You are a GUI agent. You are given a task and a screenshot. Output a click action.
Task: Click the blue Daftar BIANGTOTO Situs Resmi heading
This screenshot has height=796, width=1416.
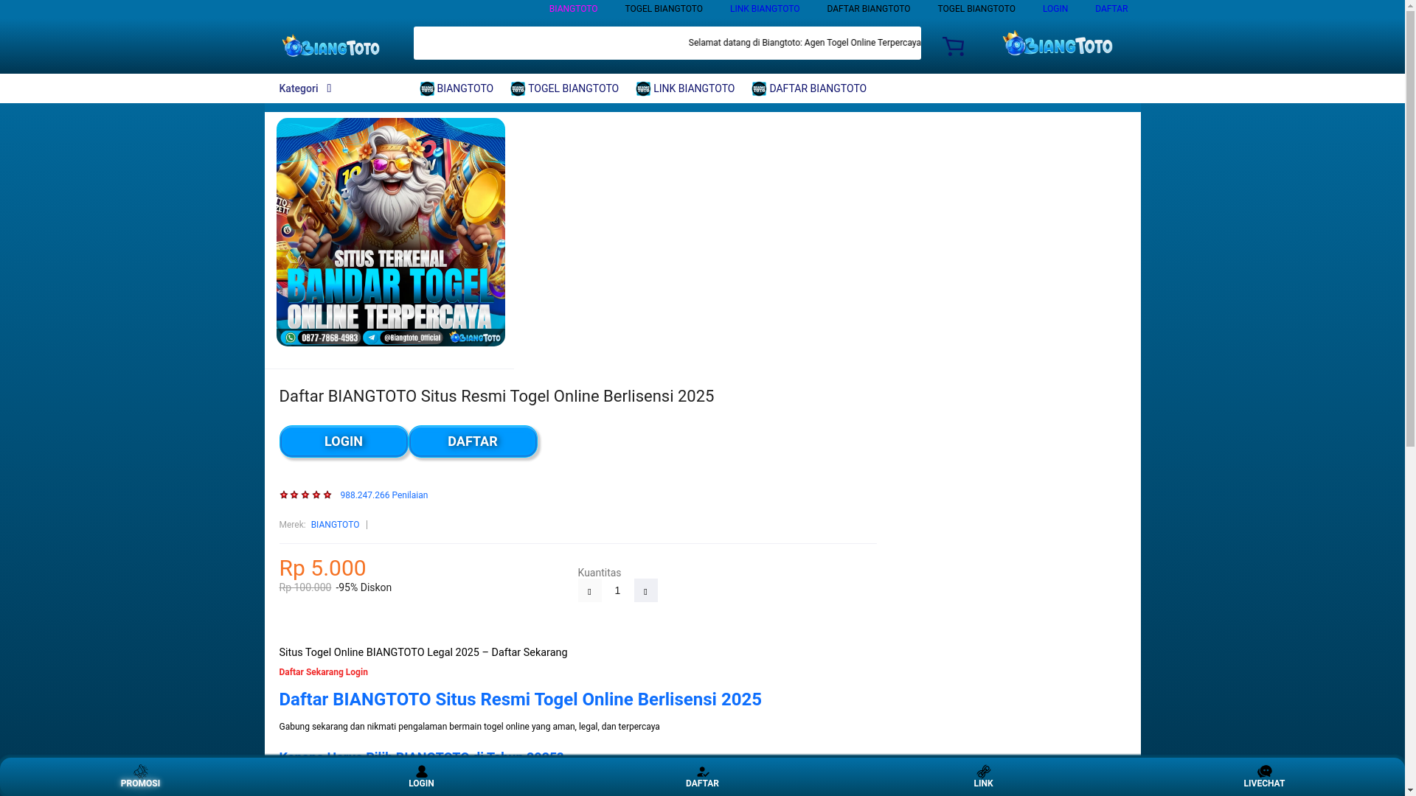click(x=520, y=699)
